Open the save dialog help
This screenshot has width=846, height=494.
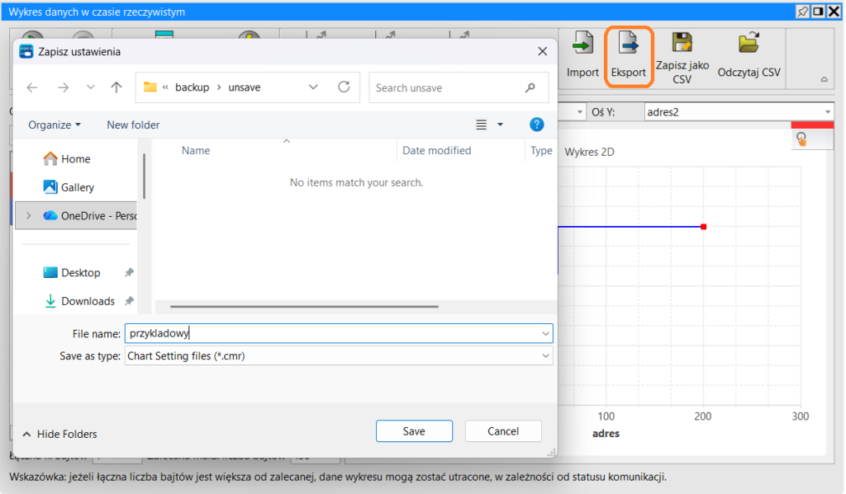536,125
